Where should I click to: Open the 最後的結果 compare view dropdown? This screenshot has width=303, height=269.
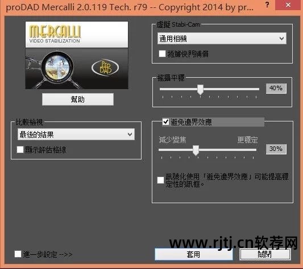pos(76,134)
